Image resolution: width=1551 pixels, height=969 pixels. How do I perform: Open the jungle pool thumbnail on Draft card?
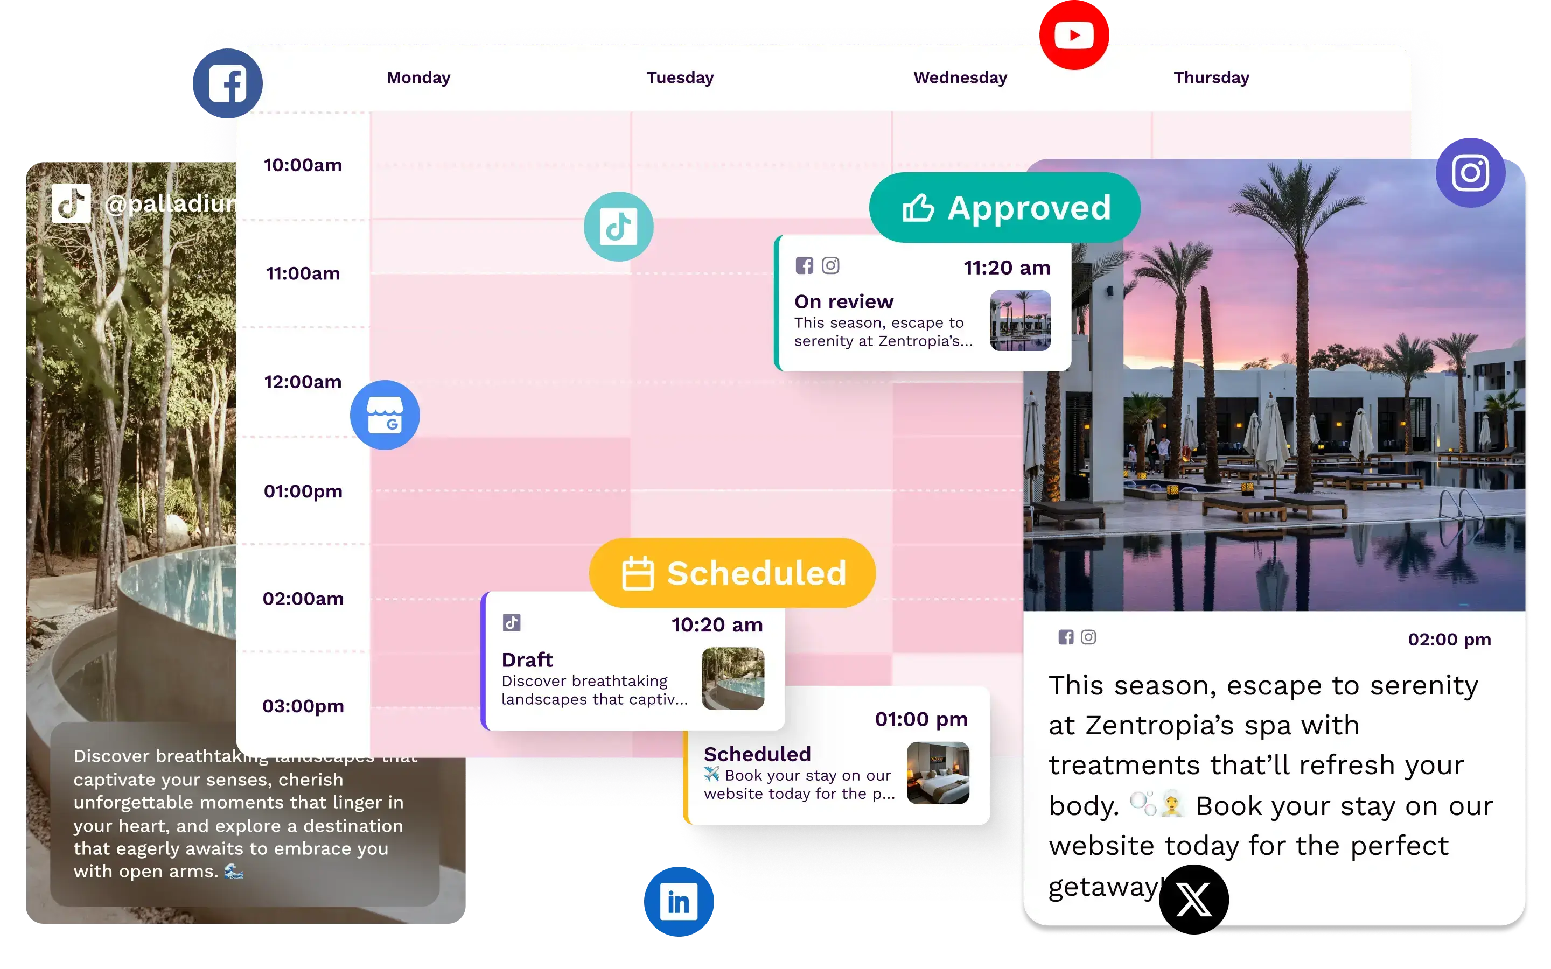point(732,678)
